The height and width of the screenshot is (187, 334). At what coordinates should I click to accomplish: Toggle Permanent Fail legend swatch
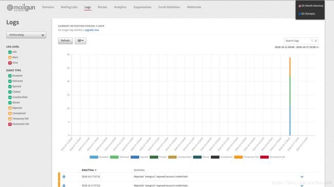(x=264, y=157)
